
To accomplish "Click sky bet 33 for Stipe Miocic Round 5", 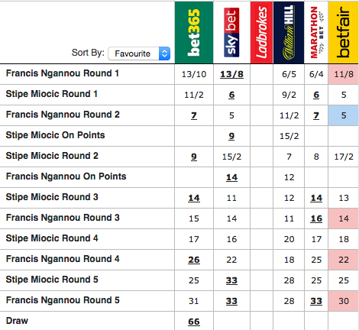I will 231,280.
